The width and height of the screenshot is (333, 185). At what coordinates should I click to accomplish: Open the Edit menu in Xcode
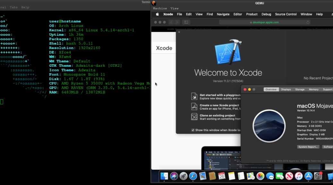[189, 14]
